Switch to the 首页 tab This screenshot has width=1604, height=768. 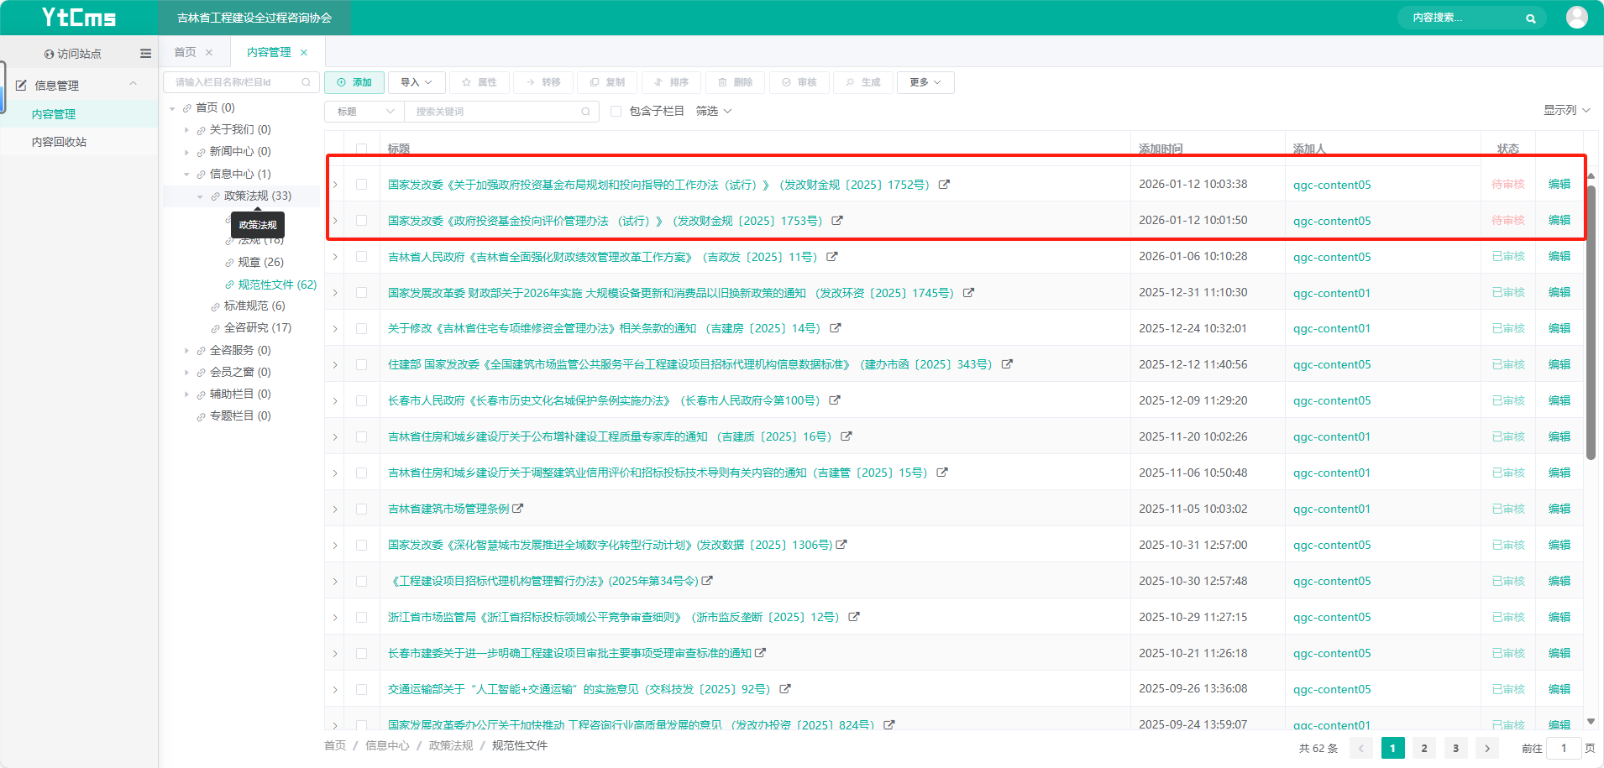point(185,53)
